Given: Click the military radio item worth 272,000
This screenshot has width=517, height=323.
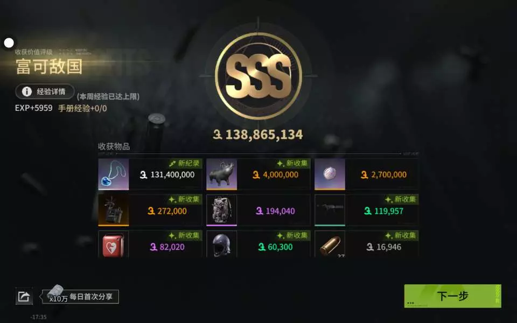Looking at the screenshot, I should [x=114, y=210].
